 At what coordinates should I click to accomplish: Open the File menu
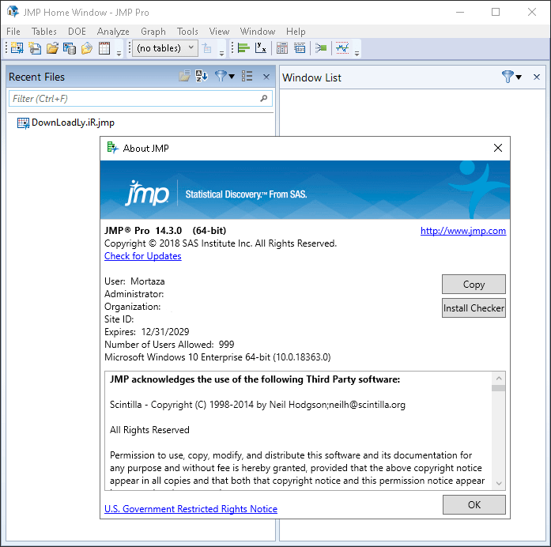tap(13, 32)
